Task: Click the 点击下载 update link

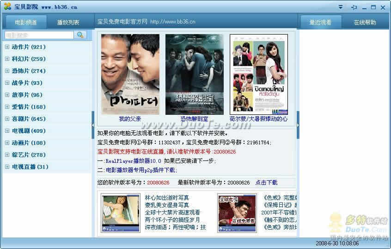Action: coord(266,183)
